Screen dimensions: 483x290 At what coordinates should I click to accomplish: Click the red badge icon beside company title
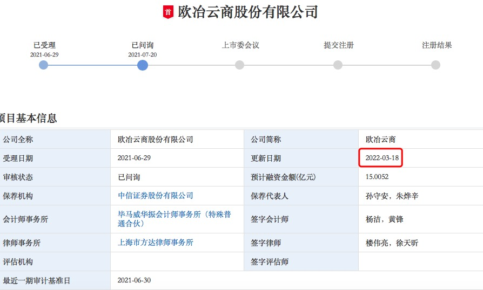pos(168,12)
